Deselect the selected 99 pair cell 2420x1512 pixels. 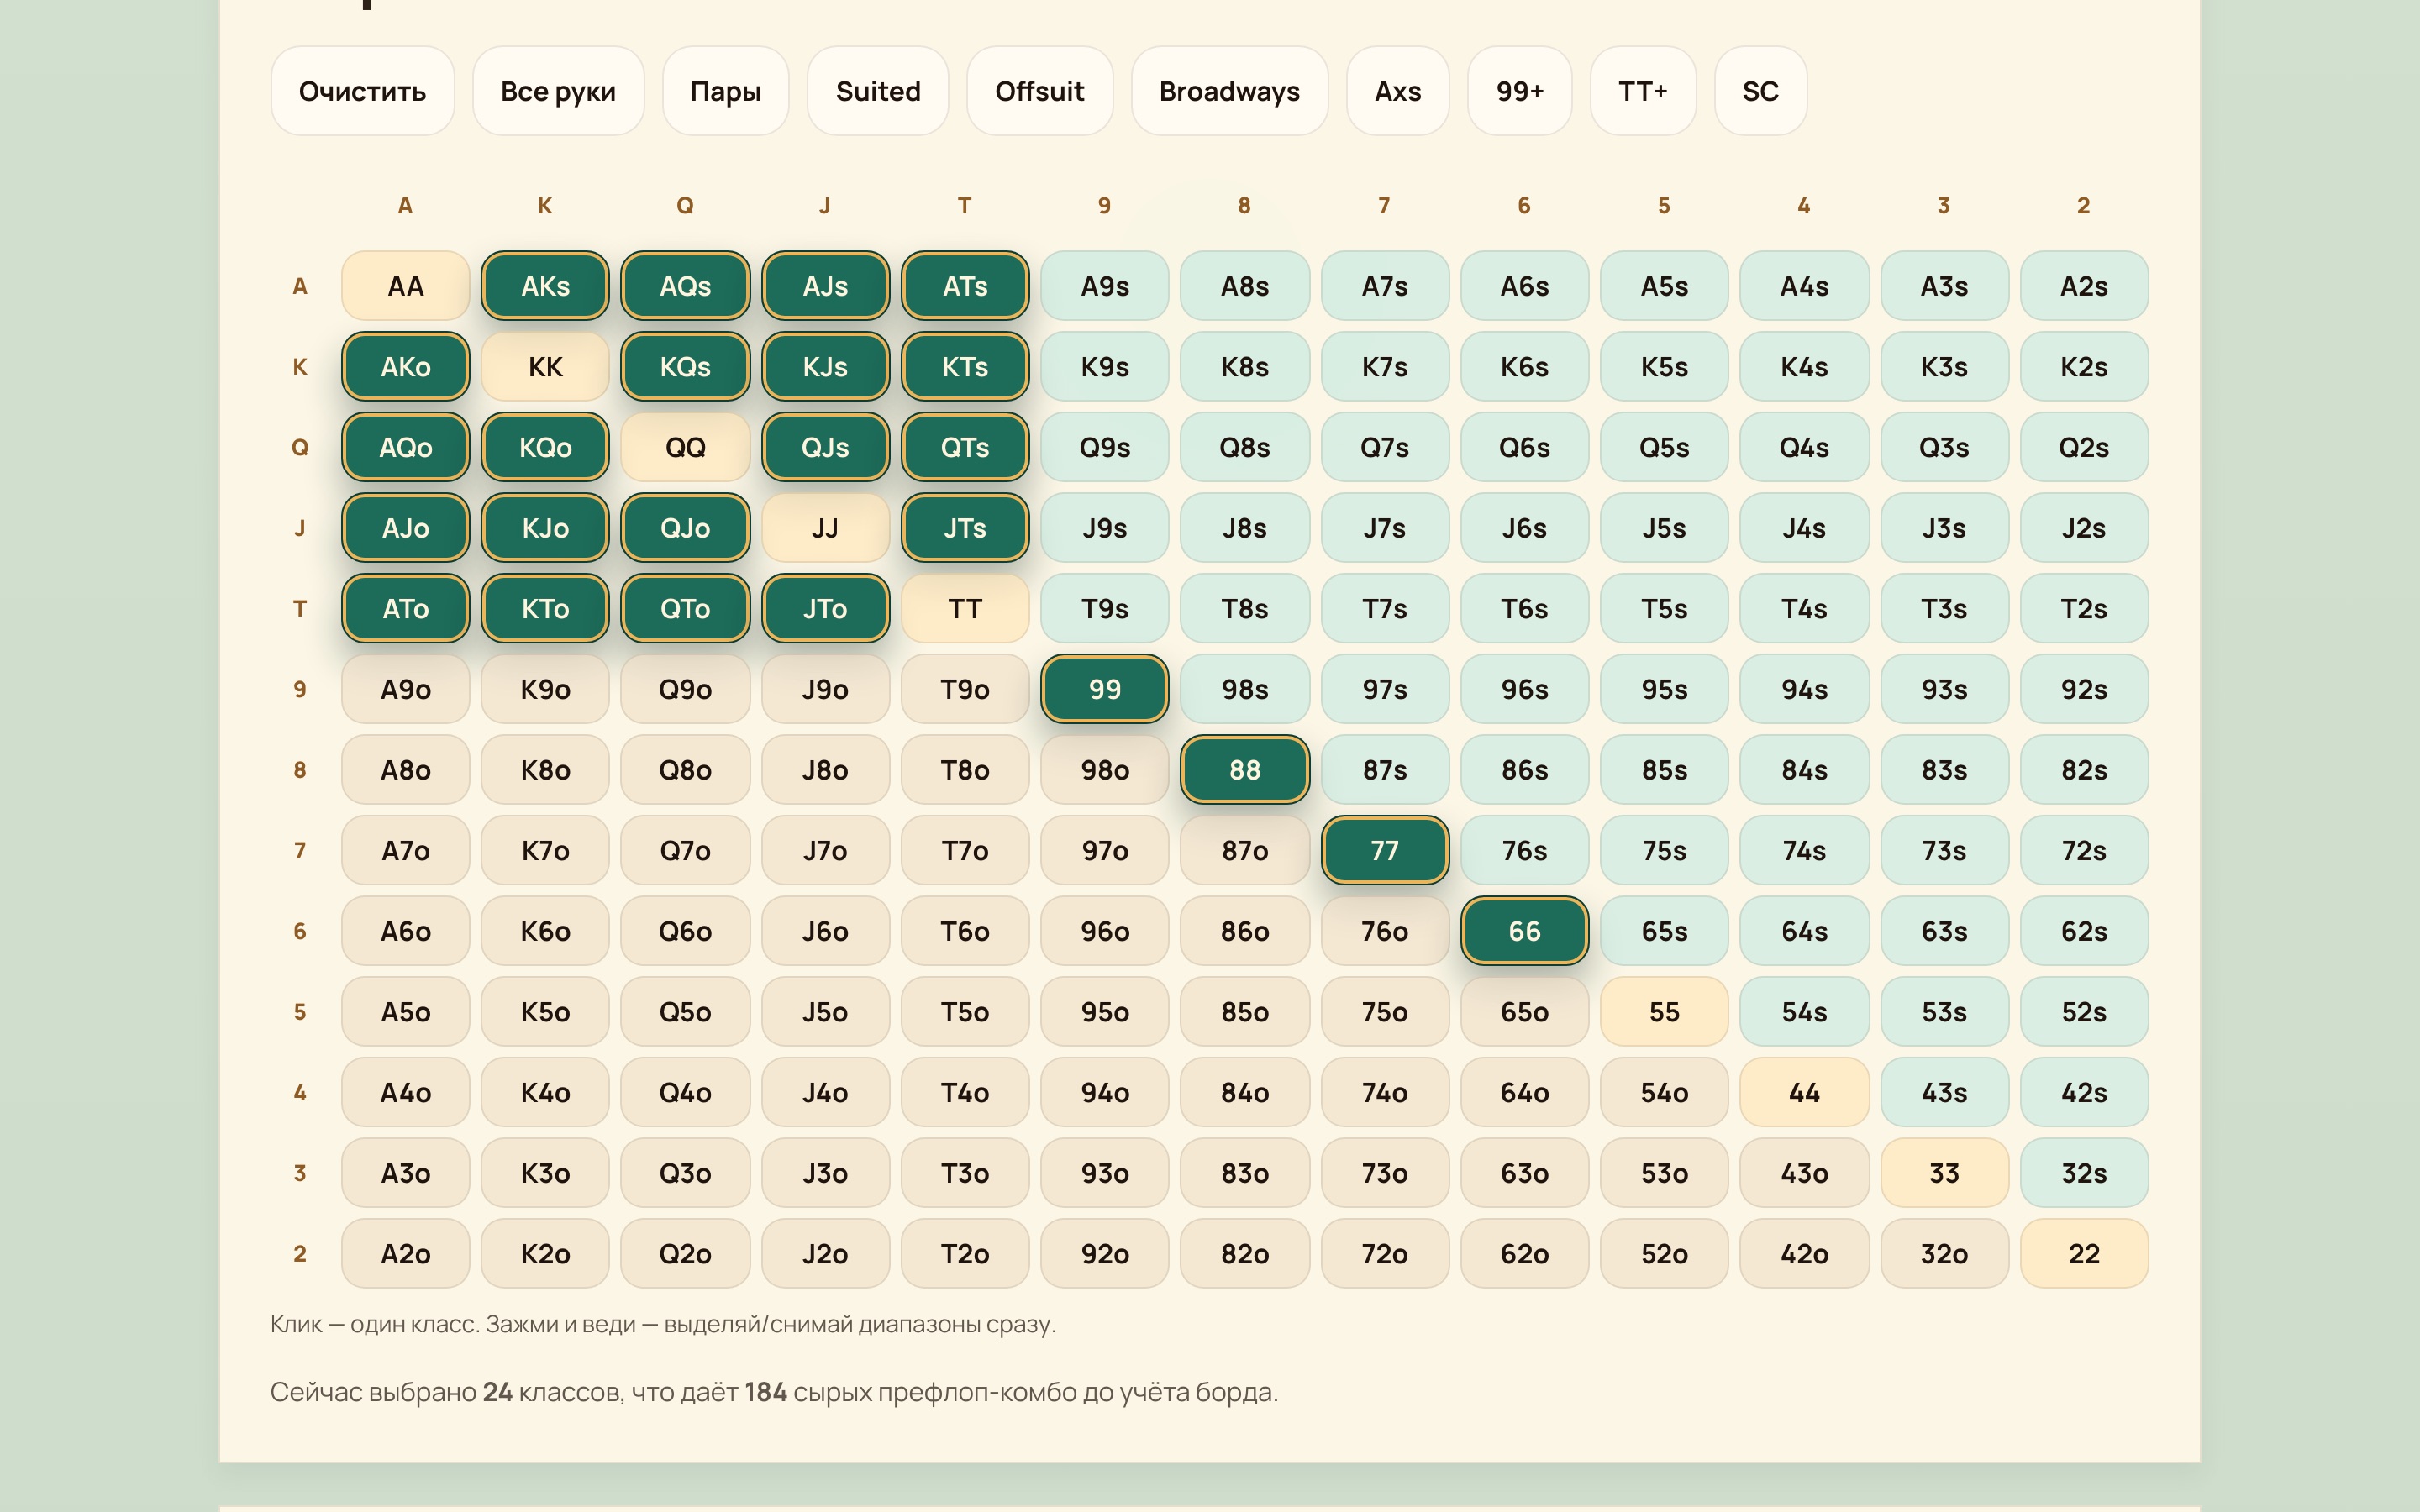point(1104,689)
